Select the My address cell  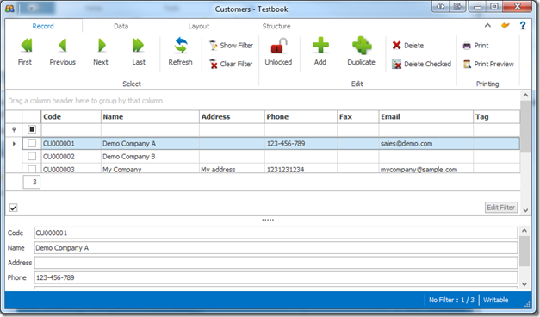click(x=232, y=169)
